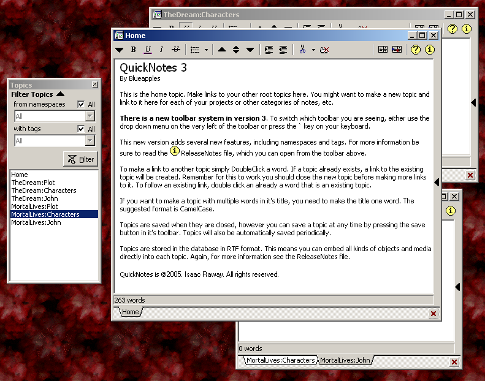Click the Home window title bar icon

coord(119,36)
